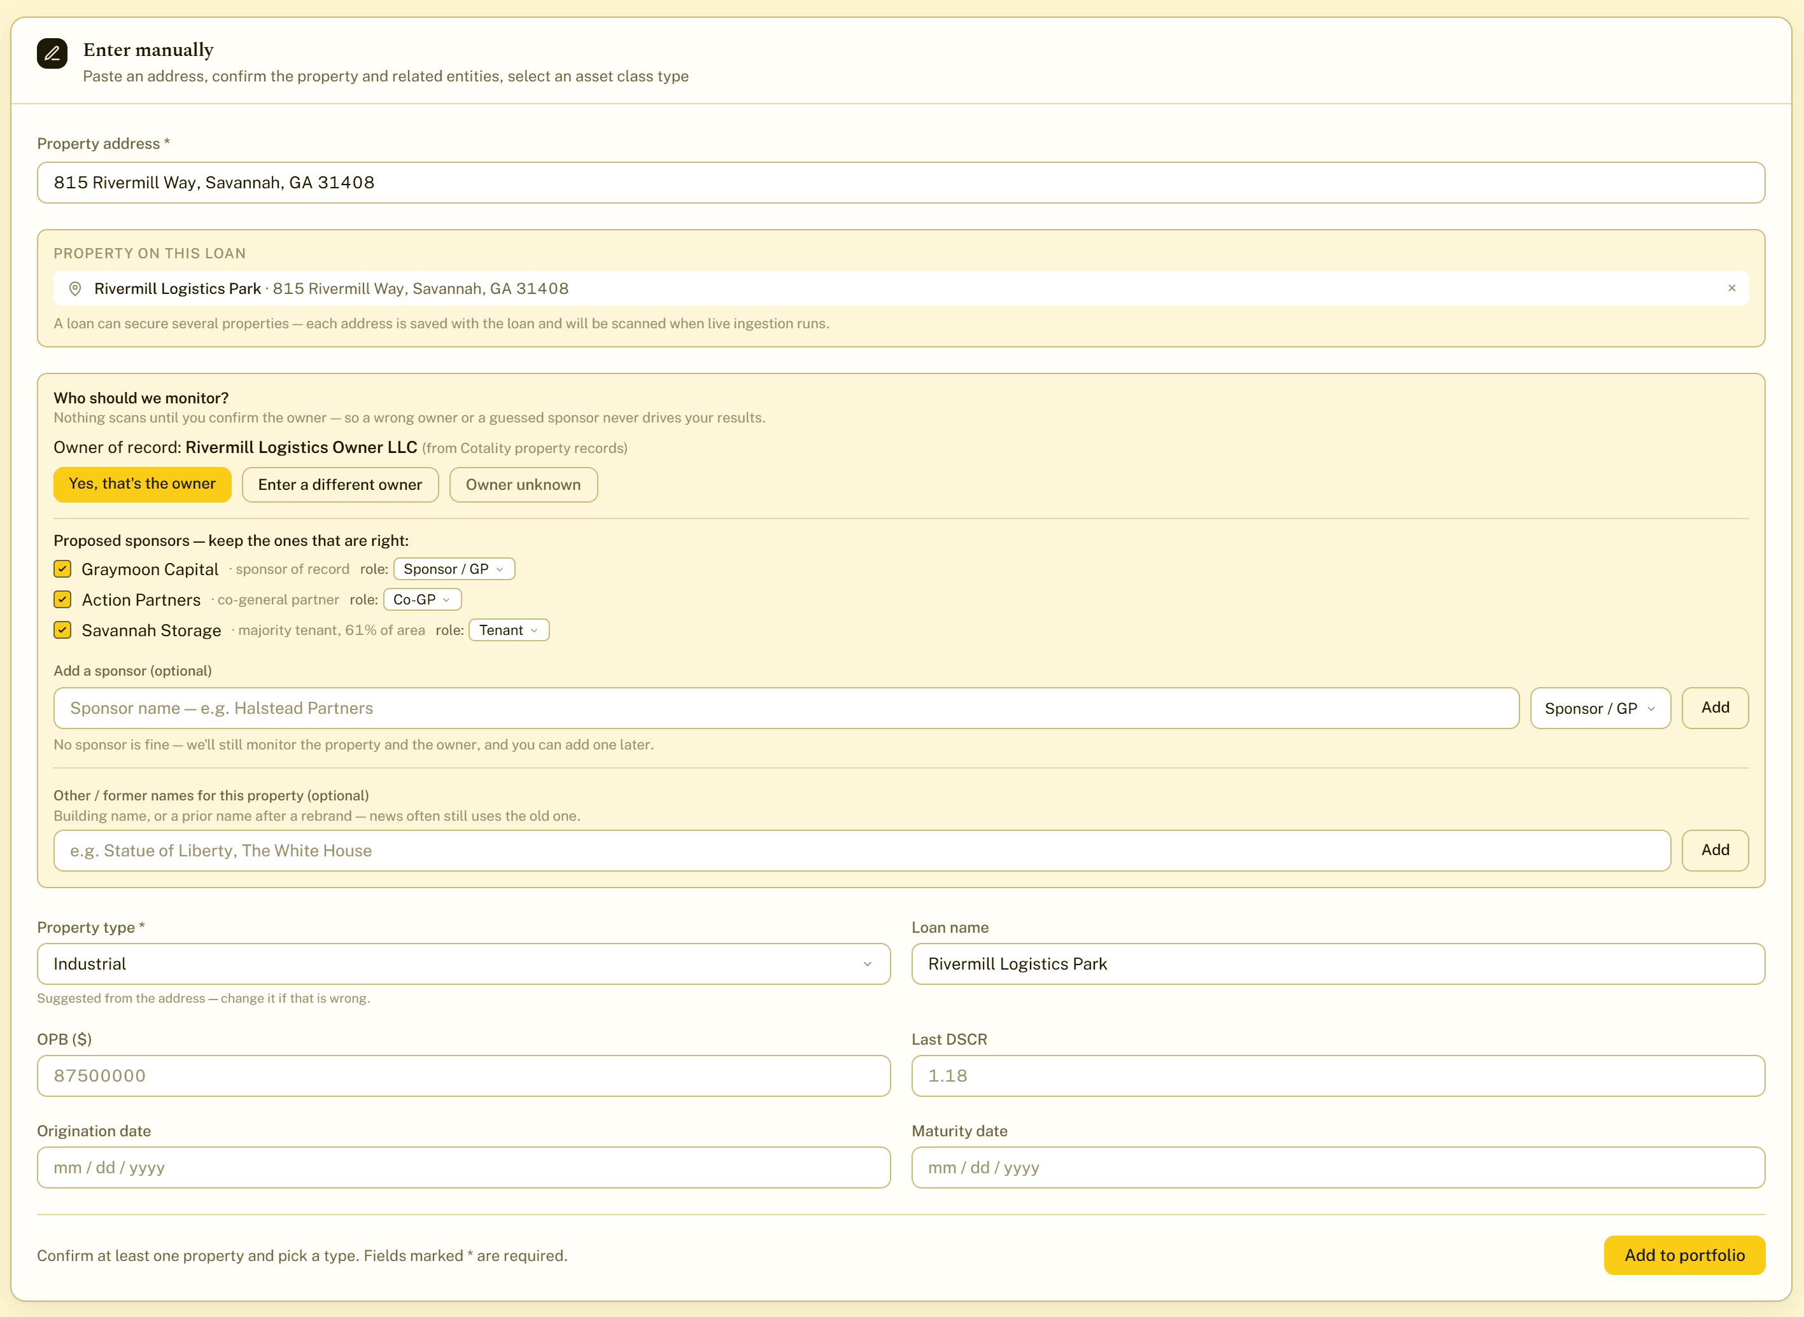Click the Enter manually title
Image resolution: width=1804 pixels, height=1317 pixels.
point(148,50)
